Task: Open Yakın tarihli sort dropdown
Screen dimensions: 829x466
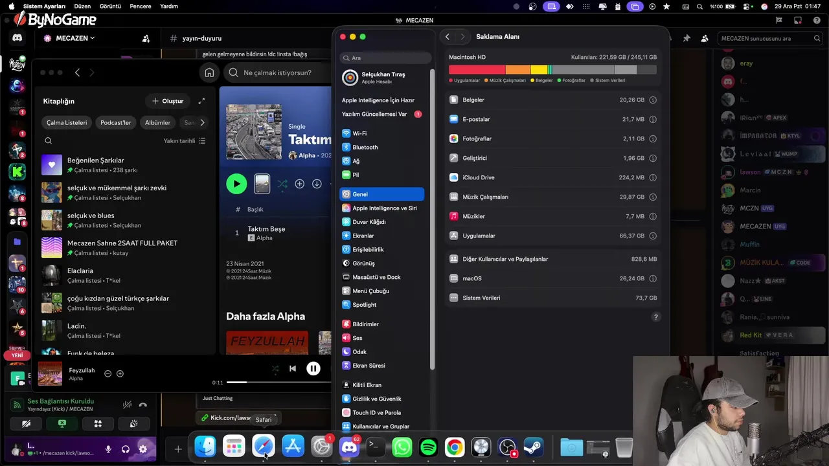Action: [185, 140]
